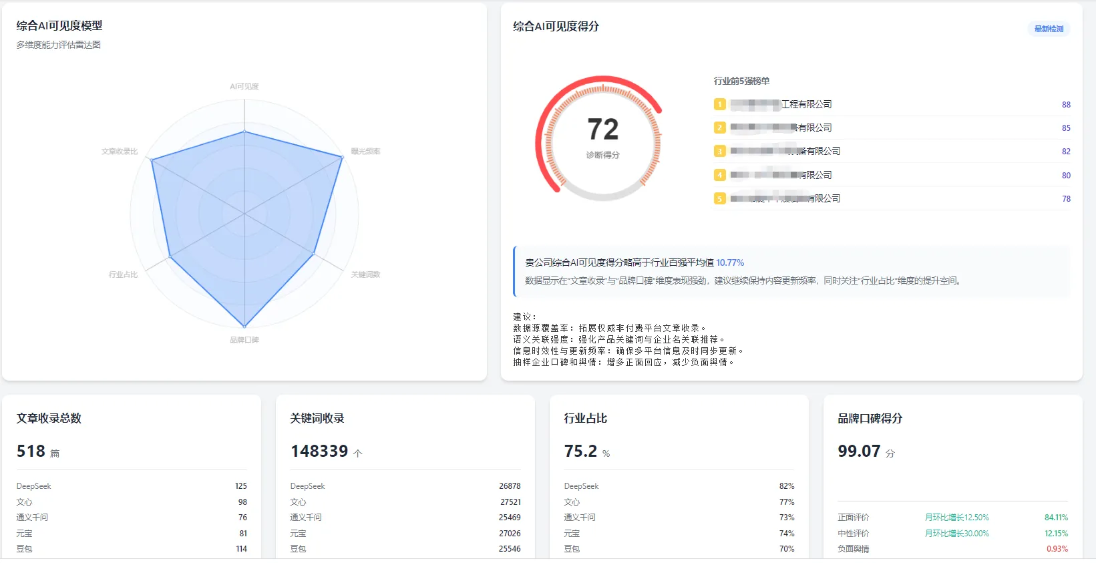Click the rank 2 badge in 行业前5强榜单
1096x563 pixels.
tap(719, 128)
